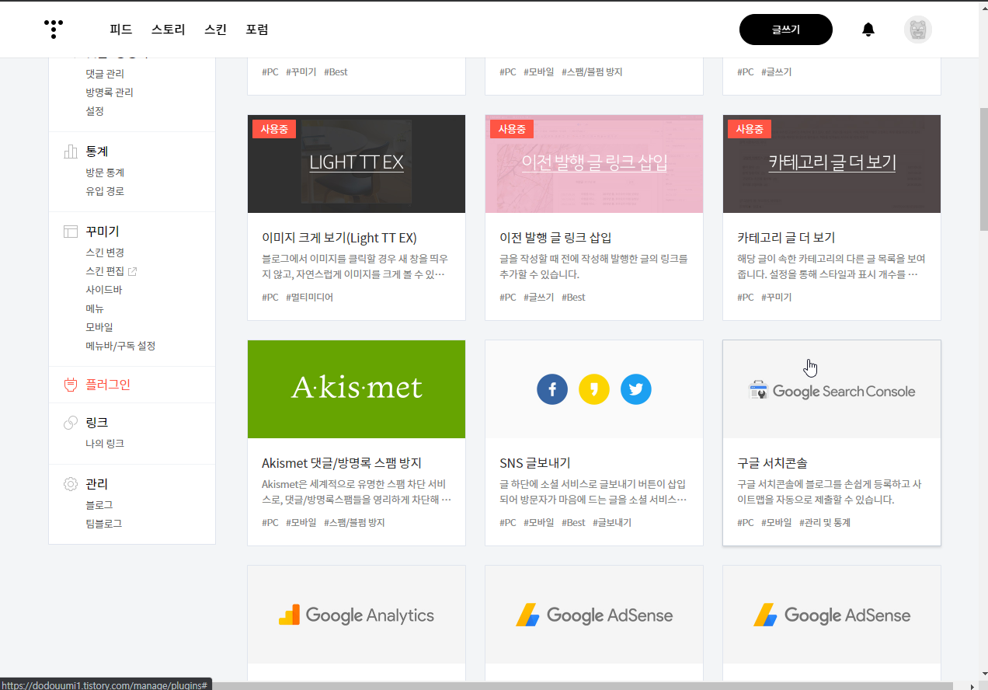Open 스킨 변경

tap(105, 253)
